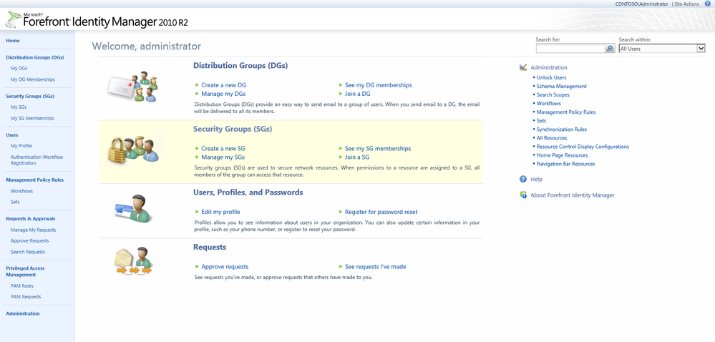715x342 pixels.
Task: Click Manage my SGs
Action: click(x=223, y=157)
